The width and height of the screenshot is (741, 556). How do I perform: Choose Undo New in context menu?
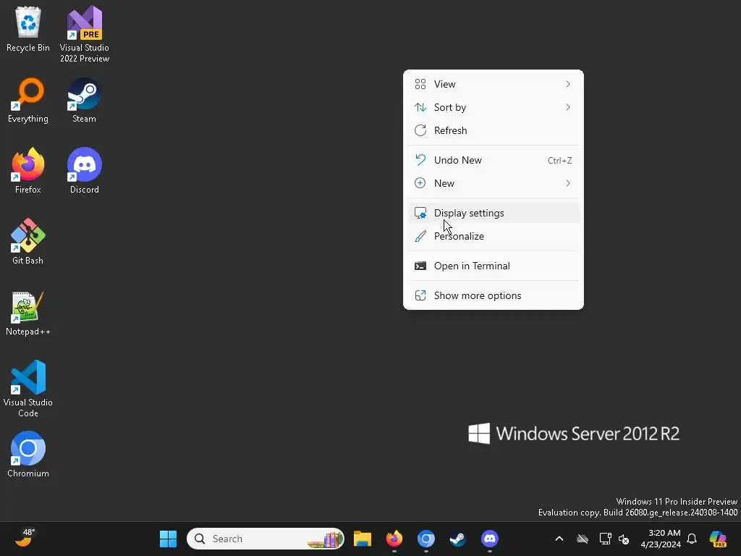(x=494, y=160)
